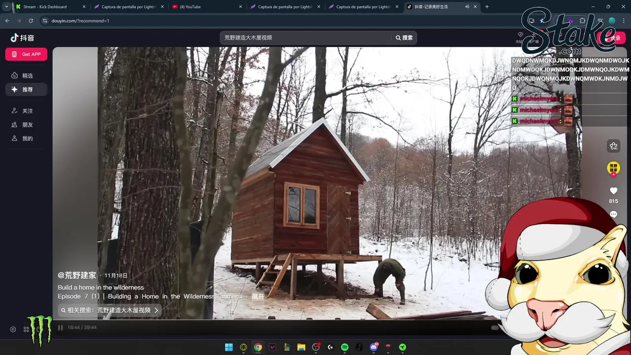The image size is (631, 355).
Task: Open Discord from the taskbar
Action: [x=374, y=347]
